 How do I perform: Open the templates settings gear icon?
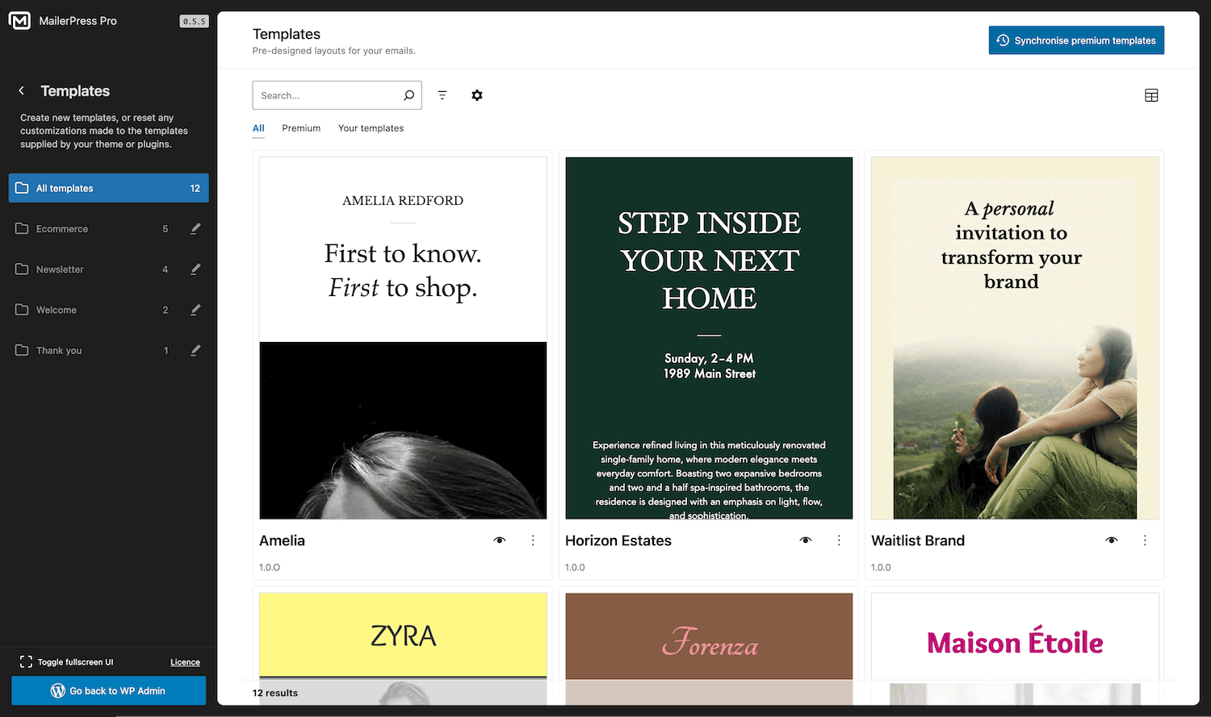point(477,94)
